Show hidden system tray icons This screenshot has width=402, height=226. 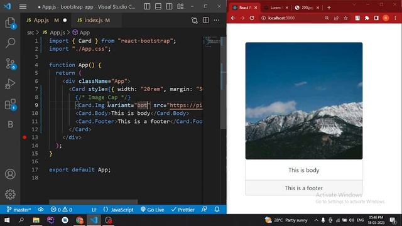(x=316, y=220)
